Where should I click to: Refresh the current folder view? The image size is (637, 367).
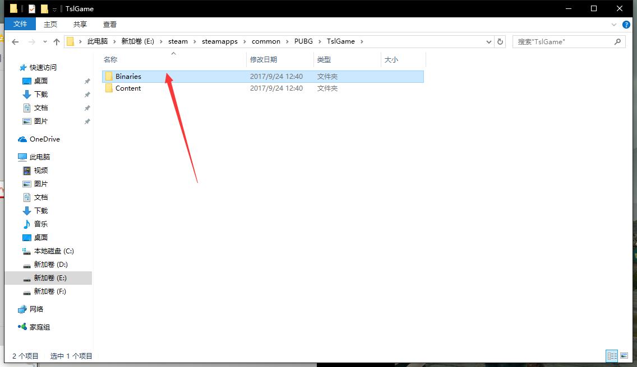click(x=500, y=41)
